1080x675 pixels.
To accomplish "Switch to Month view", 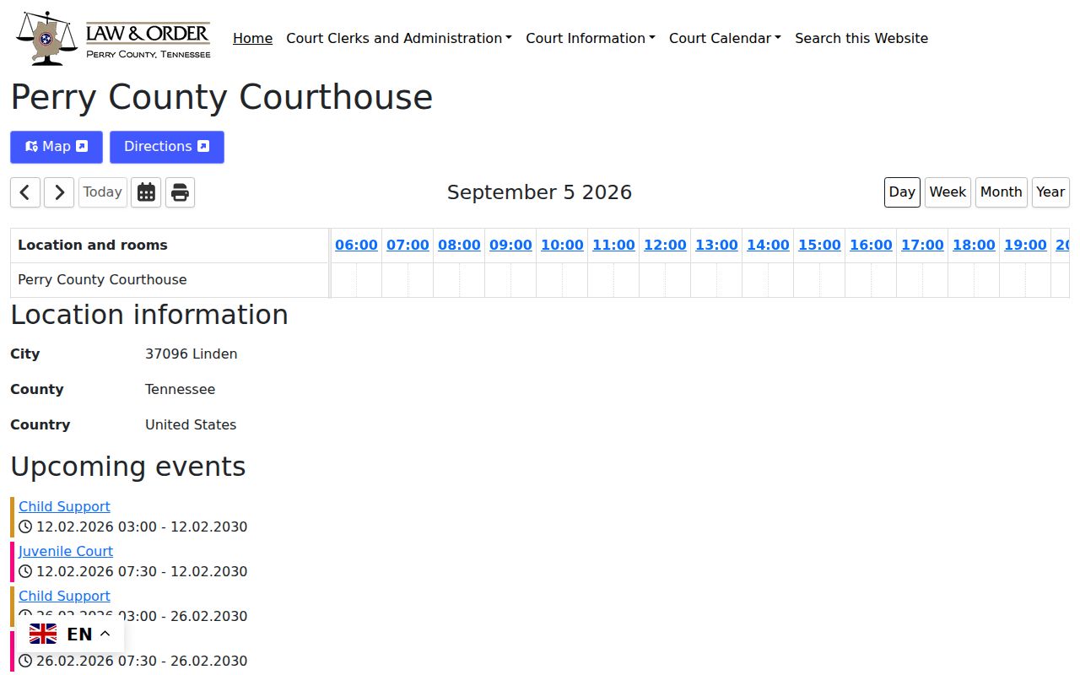I will (1001, 192).
